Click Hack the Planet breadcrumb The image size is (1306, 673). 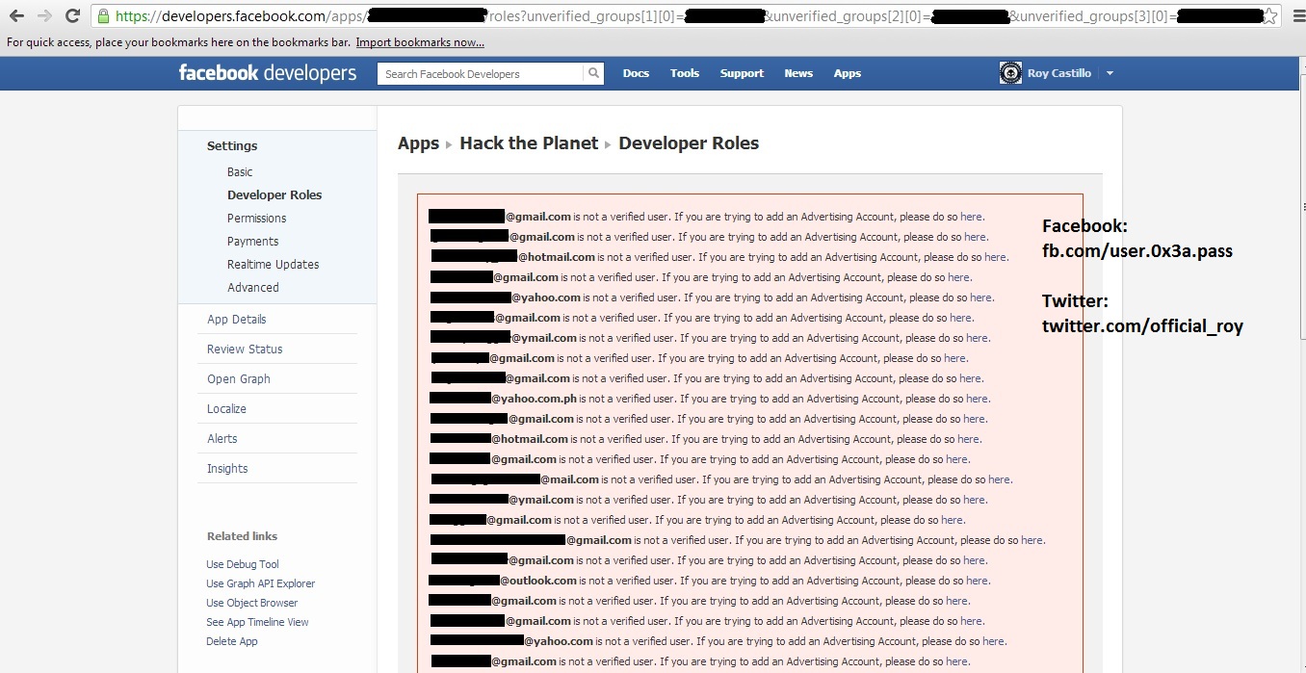(529, 142)
